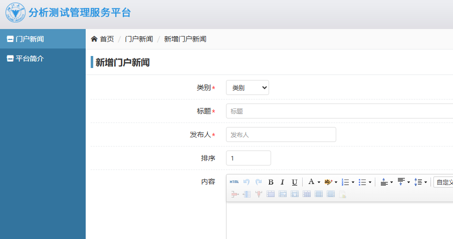Toggle bold formatting
453x239 pixels.
[271, 182]
